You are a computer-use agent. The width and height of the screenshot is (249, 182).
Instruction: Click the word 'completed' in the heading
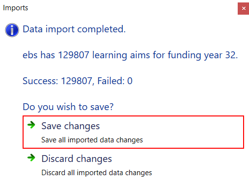[x=100, y=29]
